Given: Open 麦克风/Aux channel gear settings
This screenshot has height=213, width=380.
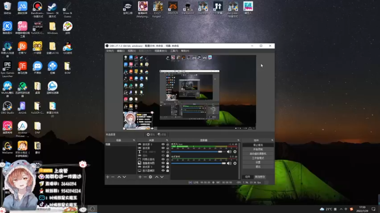Looking at the screenshot, I should [235, 151].
